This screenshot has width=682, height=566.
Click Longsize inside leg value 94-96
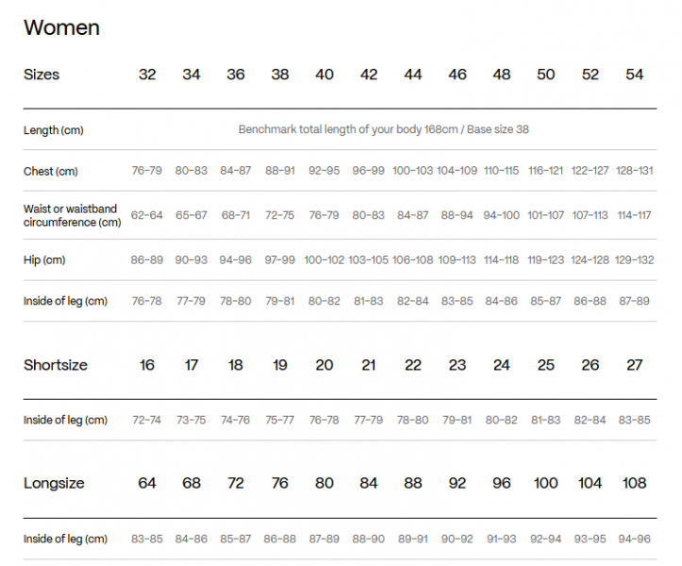point(634,539)
